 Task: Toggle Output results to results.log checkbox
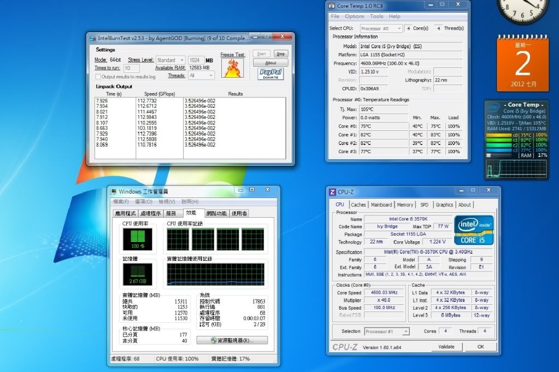(x=98, y=77)
